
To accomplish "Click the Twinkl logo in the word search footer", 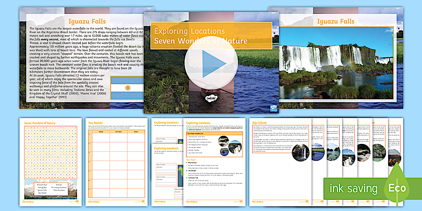I will click(x=77, y=202).
